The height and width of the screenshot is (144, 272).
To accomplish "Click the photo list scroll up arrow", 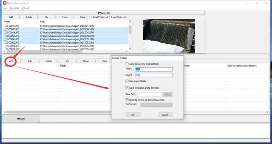I will pyautogui.click(x=130, y=21).
